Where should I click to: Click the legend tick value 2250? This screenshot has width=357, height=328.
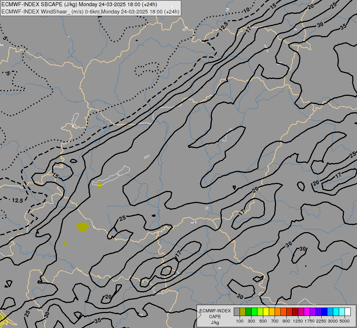[x=321, y=321]
